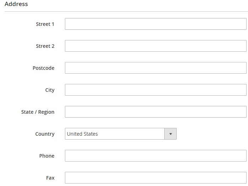Click the Country dropdown arrow button
The width and height of the screenshot is (248, 186).
(x=170, y=134)
